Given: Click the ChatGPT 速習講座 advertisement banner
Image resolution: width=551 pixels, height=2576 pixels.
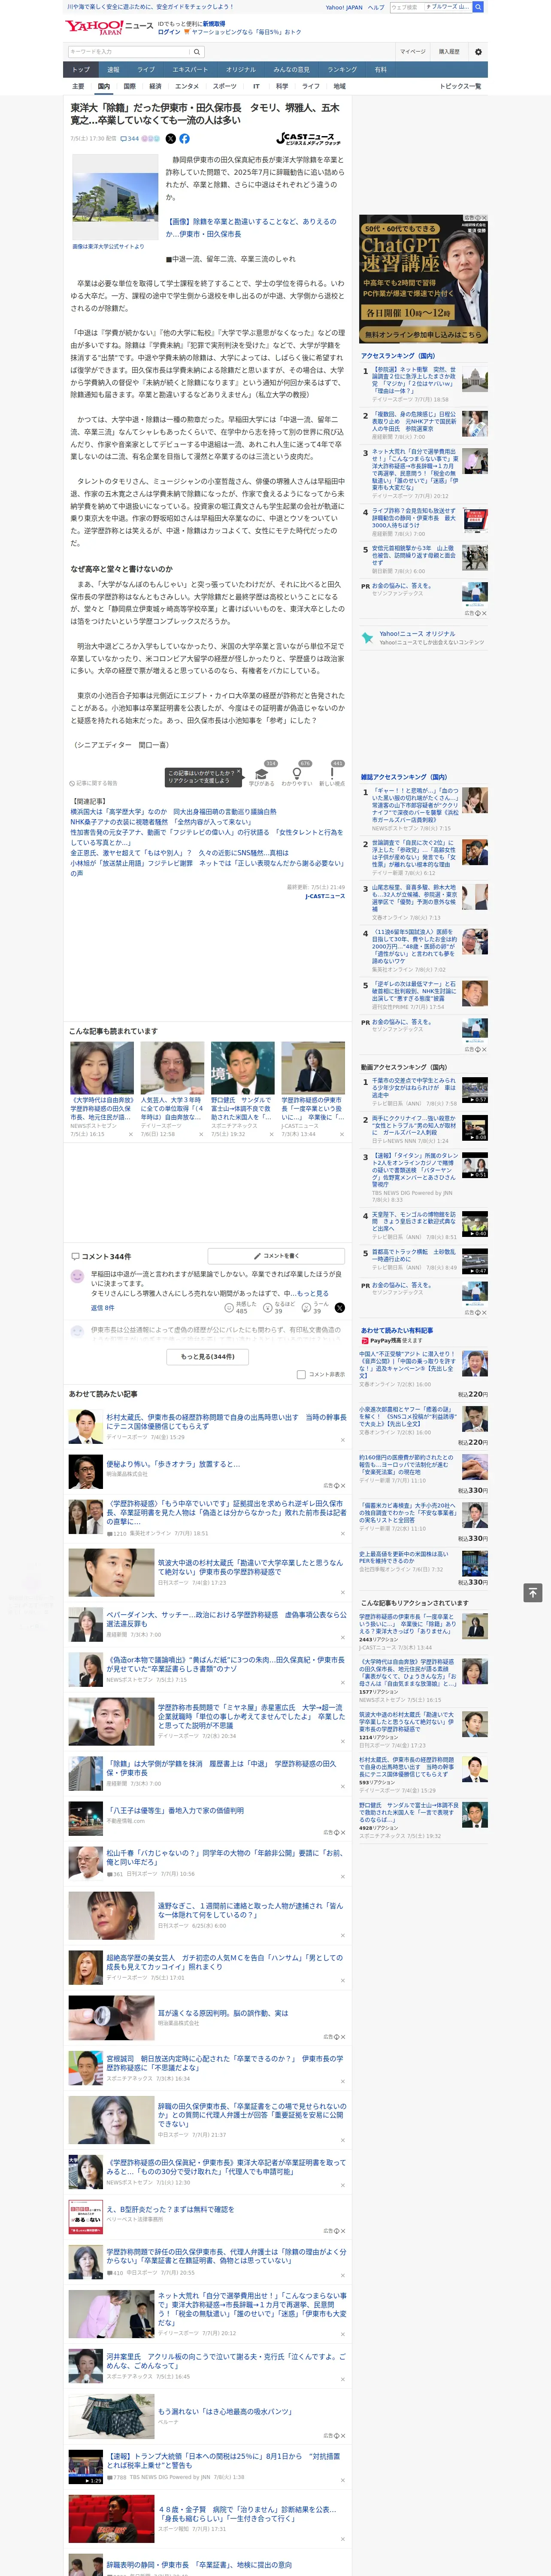Looking at the screenshot, I should pos(423,278).
